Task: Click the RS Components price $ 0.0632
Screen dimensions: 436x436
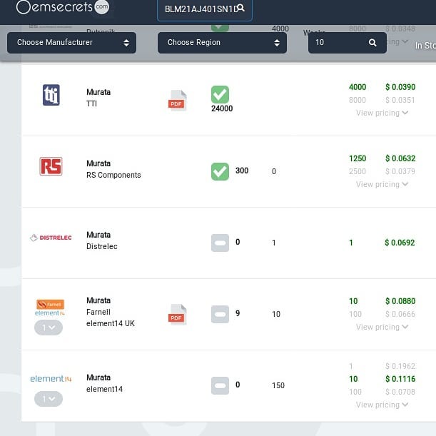Action: pos(400,158)
